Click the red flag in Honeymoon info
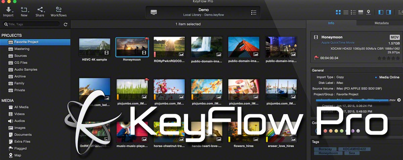 click(316, 58)
